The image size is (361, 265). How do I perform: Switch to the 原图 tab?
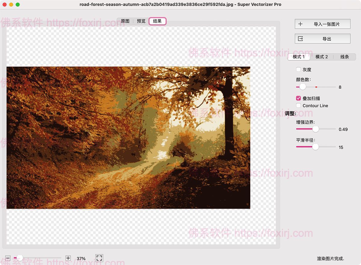click(x=125, y=21)
